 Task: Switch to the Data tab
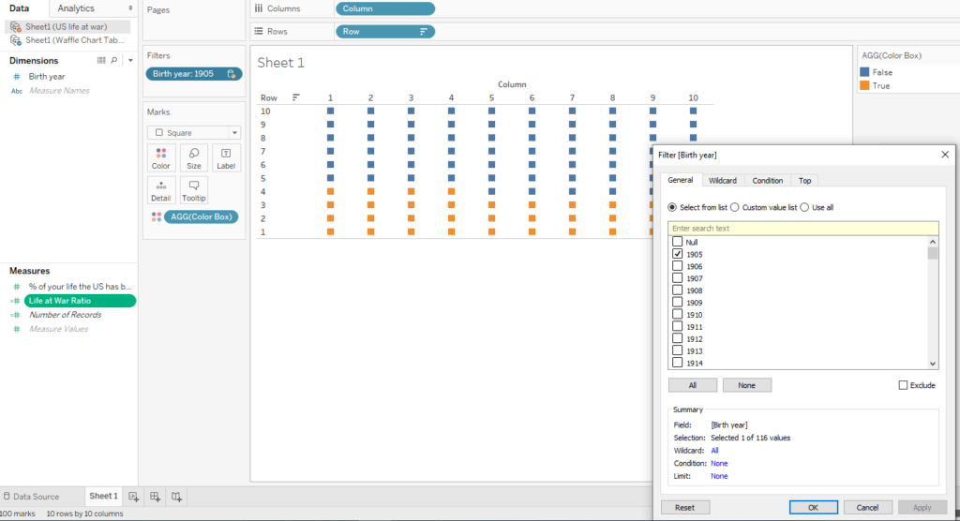point(19,8)
